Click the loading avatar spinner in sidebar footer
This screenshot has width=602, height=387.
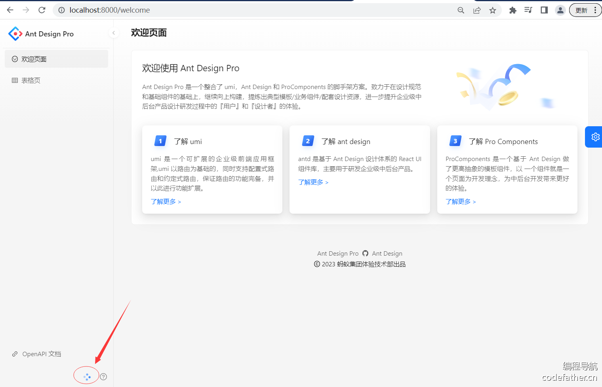[87, 377]
